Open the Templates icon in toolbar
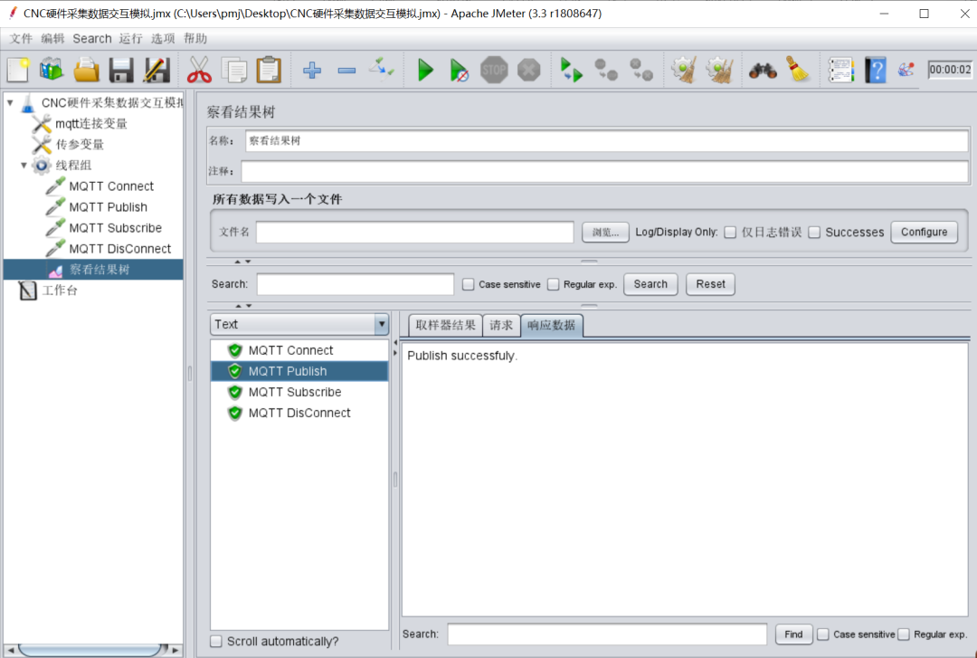 (52, 70)
